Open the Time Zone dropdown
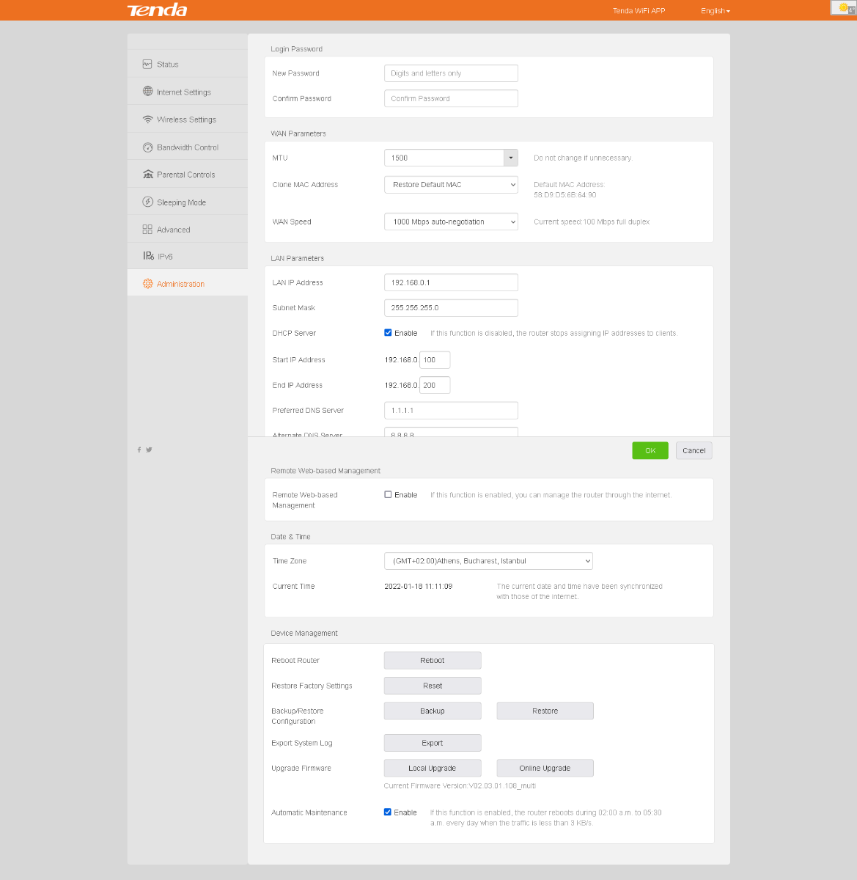 pos(488,561)
